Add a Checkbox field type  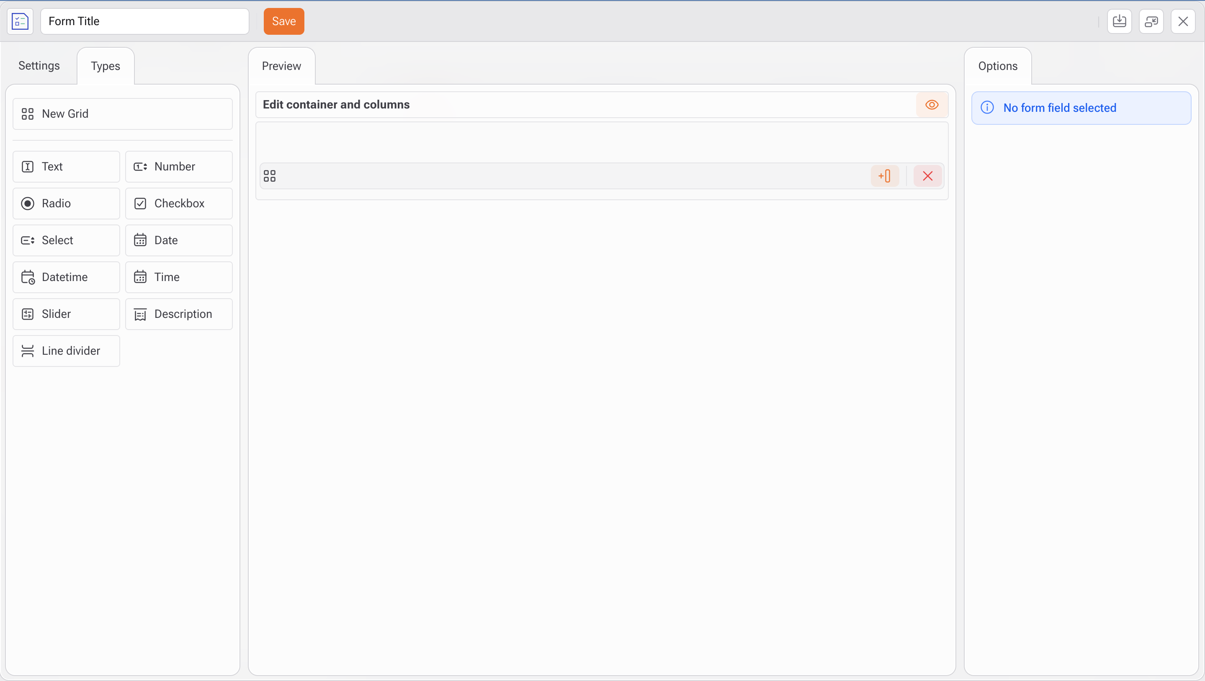coord(179,204)
